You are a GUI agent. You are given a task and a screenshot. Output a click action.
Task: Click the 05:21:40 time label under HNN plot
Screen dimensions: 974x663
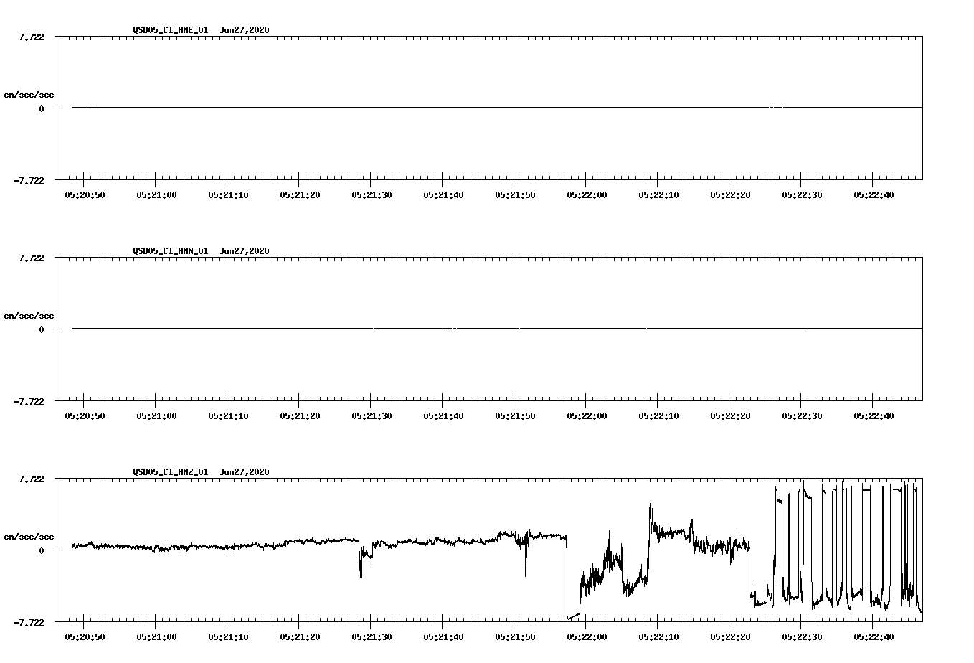pyautogui.click(x=443, y=416)
